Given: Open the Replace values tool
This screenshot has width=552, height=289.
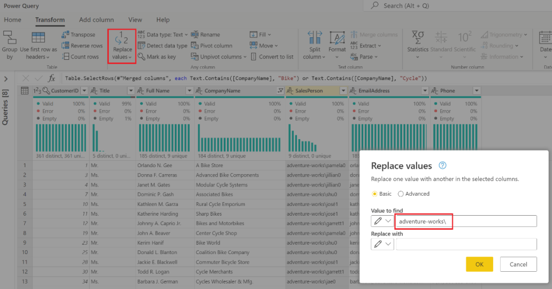Looking at the screenshot, I should tap(122, 46).
